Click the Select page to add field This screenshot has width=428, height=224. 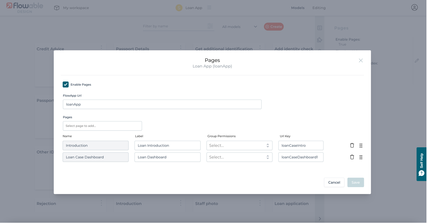point(102,126)
